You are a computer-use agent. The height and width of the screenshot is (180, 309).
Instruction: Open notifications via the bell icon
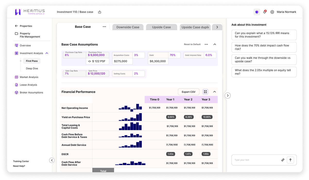pos(264,12)
